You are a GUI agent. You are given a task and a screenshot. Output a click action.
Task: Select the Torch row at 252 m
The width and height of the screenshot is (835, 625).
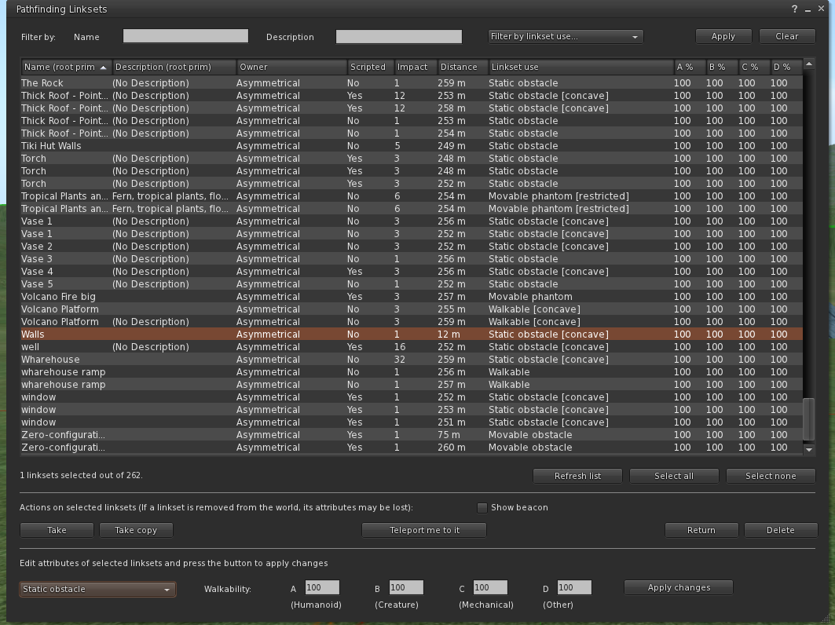(x=411, y=184)
